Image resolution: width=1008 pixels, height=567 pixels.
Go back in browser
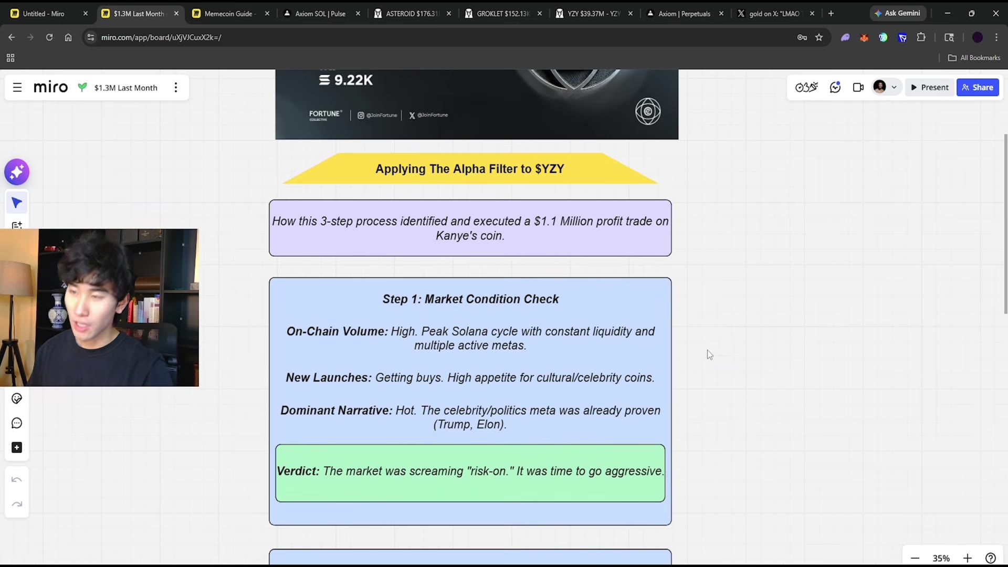pyautogui.click(x=12, y=37)
